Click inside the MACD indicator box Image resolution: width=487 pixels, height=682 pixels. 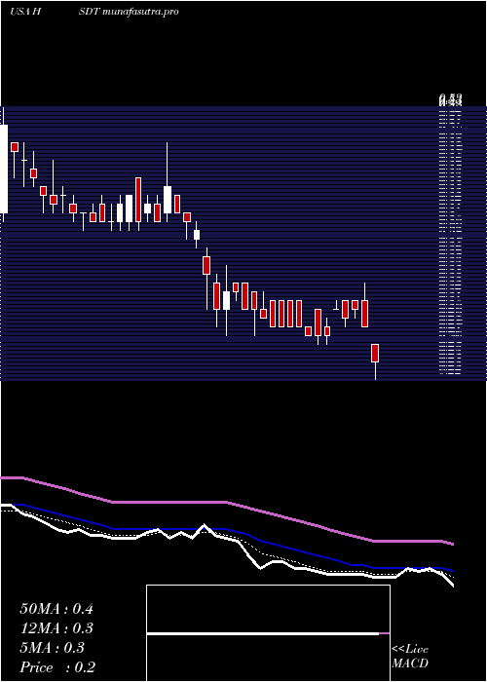point(268,633)
